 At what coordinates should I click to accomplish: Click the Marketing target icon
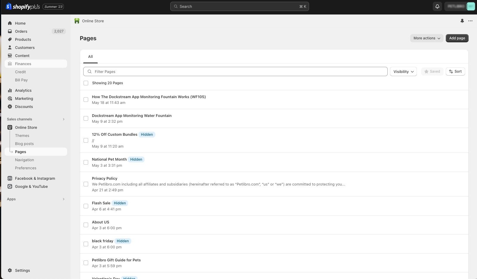[10, 98]
